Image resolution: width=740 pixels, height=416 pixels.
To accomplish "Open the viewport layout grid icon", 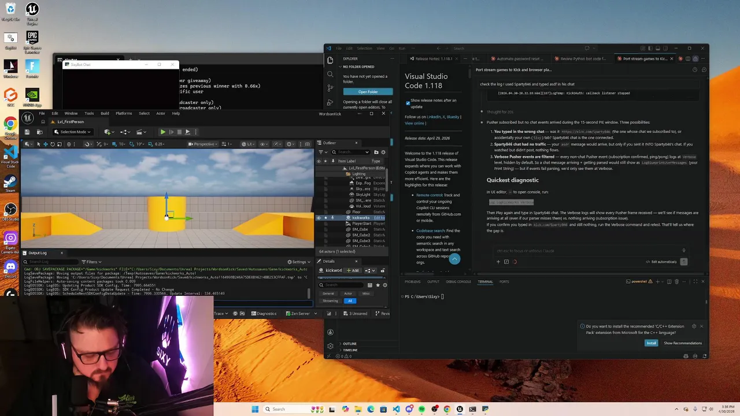I will click(x=307, y=144).
